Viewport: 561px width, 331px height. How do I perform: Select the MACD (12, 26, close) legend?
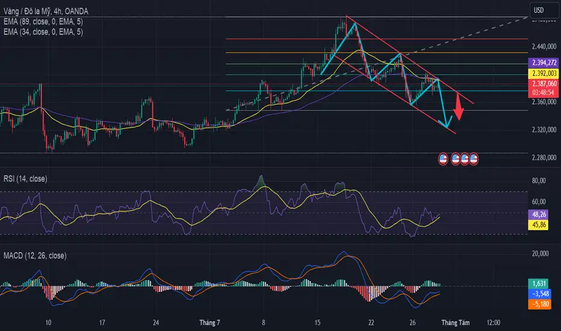coord(35,256)
